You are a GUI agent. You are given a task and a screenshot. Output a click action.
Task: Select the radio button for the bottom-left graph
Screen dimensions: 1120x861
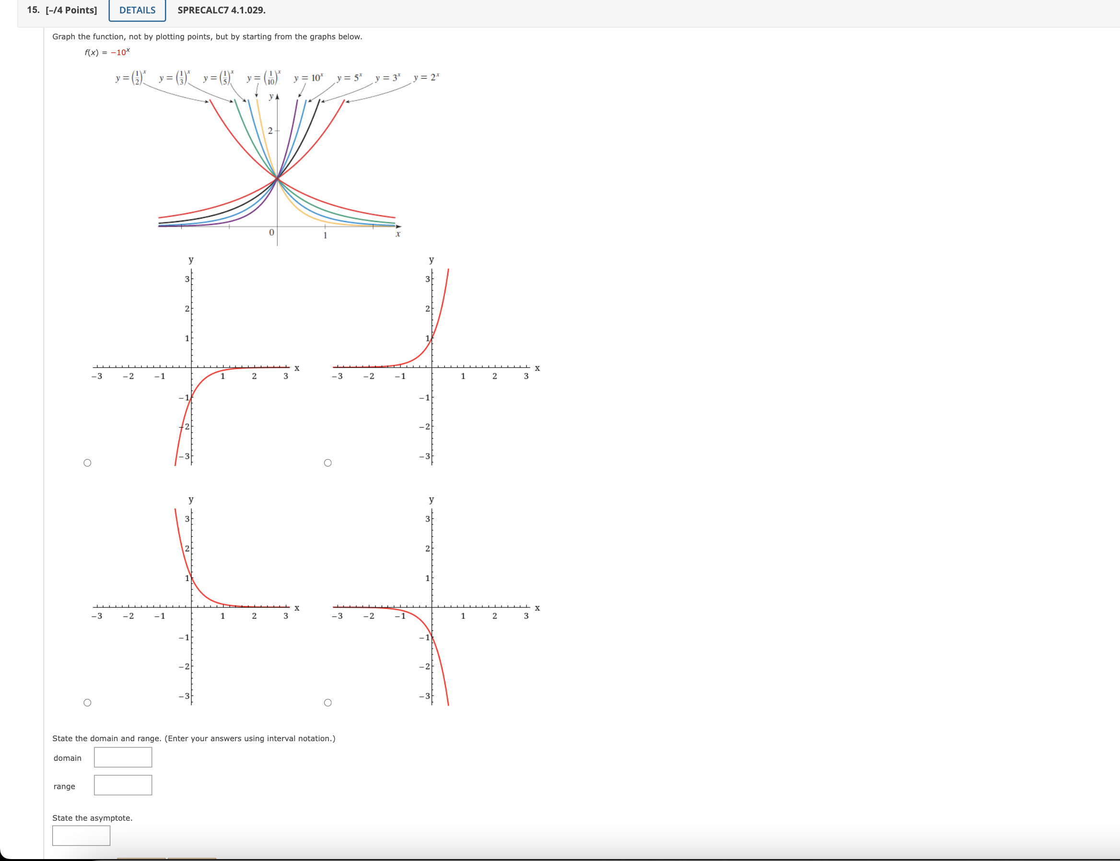point(88,702)
